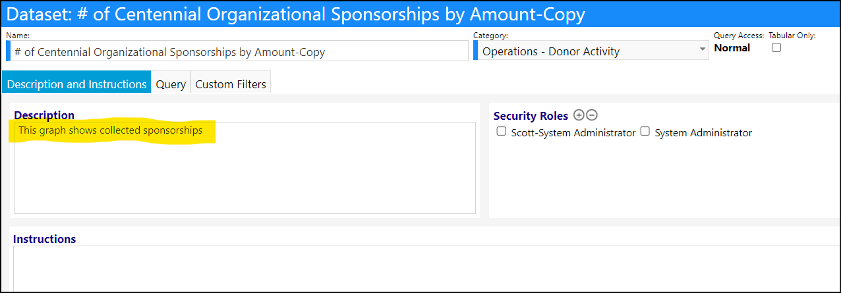Viewport: 841px width, 293px height.
Task: Click the Instructions section heading
Action: click(x=44, y=239)
